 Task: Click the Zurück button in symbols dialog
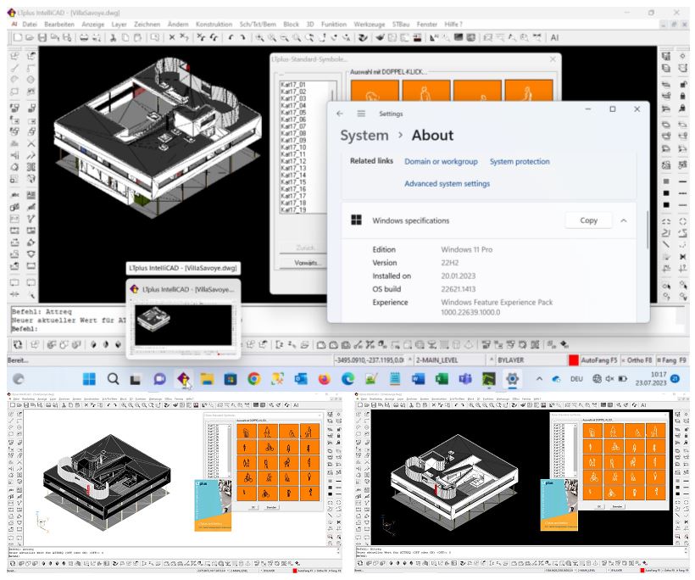(x=306, y=248)
